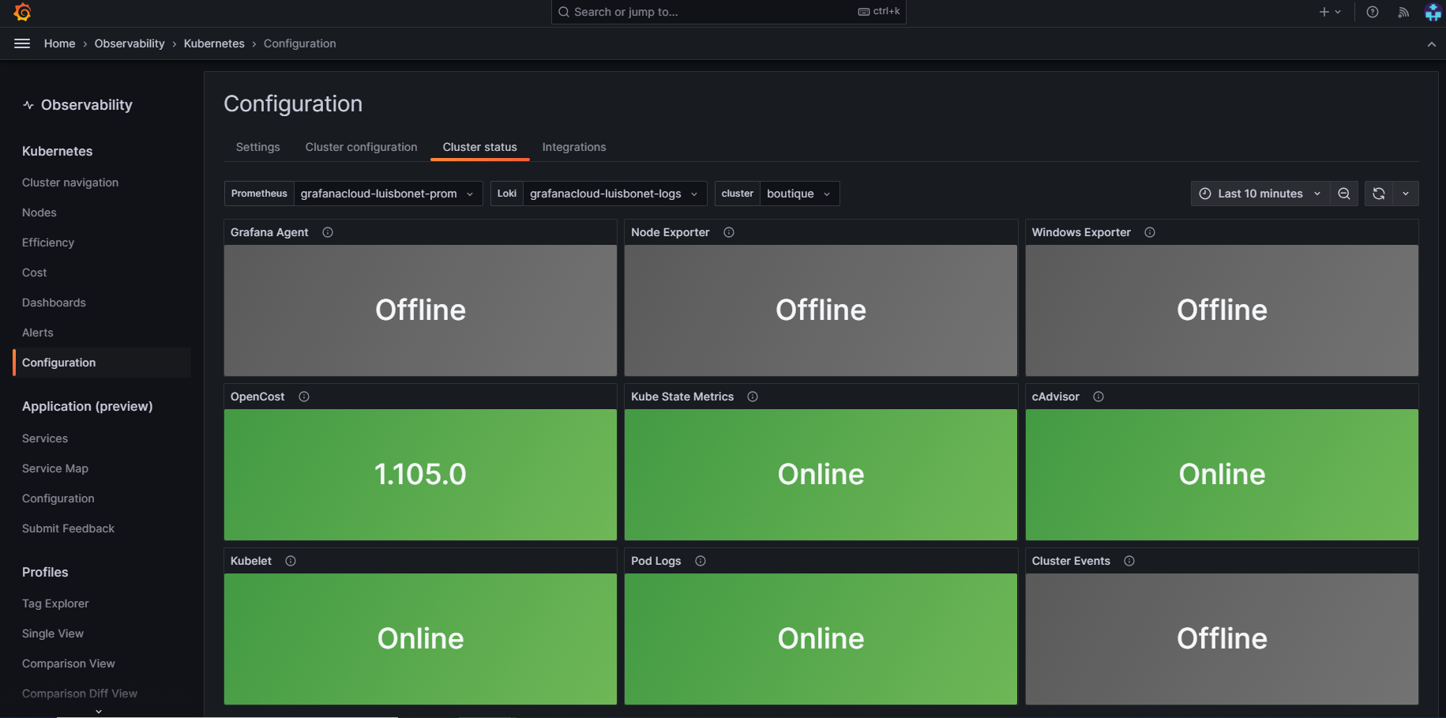Open the help question mark icon
The height and width of the screenshot is (718, 1446).
pos(1373,12)
